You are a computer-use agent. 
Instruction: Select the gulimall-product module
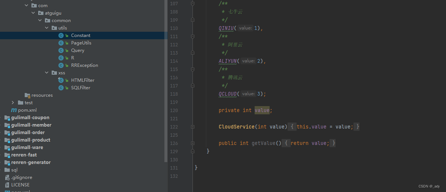[x=31, y=140]
